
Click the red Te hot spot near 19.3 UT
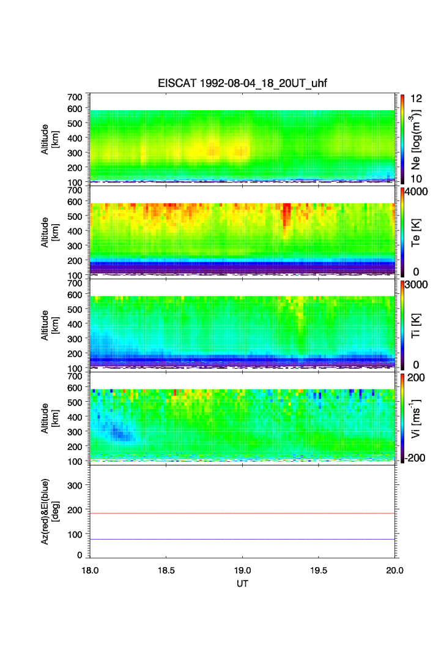[286, 216]
